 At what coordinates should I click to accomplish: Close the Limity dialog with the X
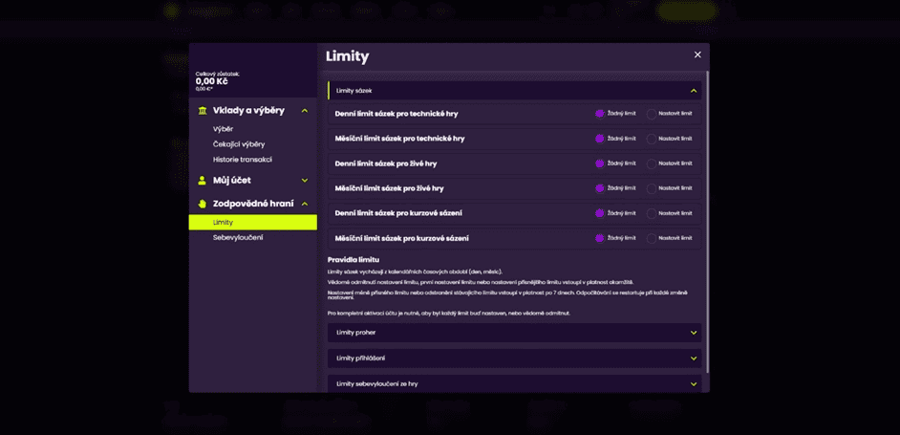(697, 54)
